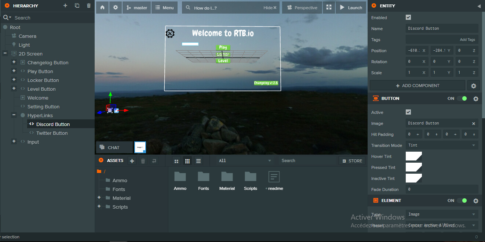Click the Add Component button
This screenshot has height=242, width=485.
[x=417, y=86]
